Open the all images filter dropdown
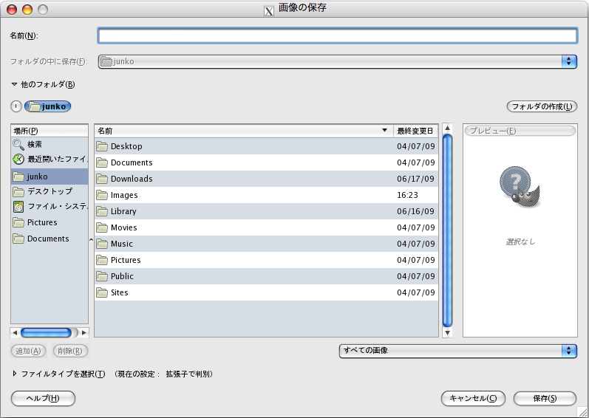This screenshot has height=418, width=589. click(457, 351)
